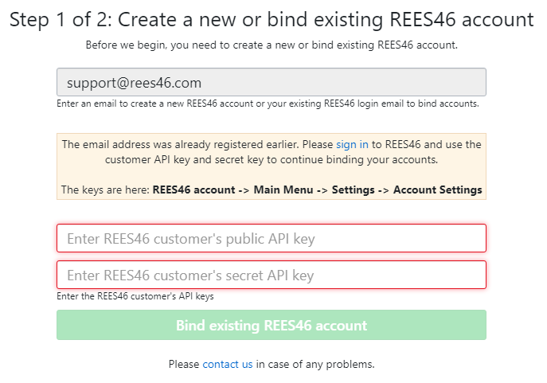Click the support@rees46.com email field

[271, 82]
